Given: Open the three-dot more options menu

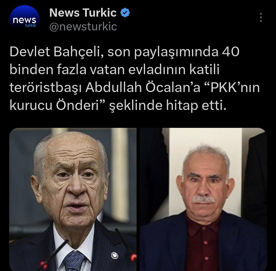Looking at the screenshot, I should point(261,17).
